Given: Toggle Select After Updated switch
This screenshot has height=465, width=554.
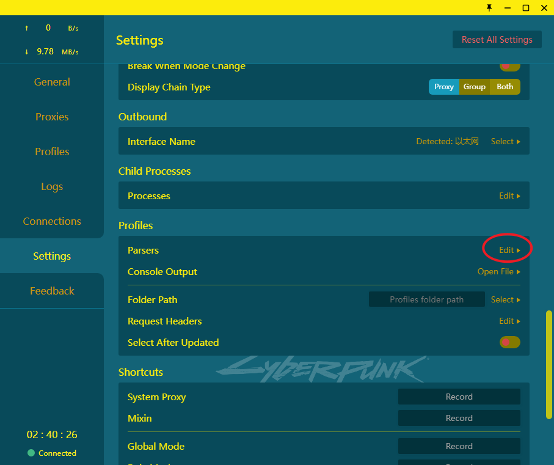Looking at the screenshot, I should pyautogui.click(x=509, y=342).
